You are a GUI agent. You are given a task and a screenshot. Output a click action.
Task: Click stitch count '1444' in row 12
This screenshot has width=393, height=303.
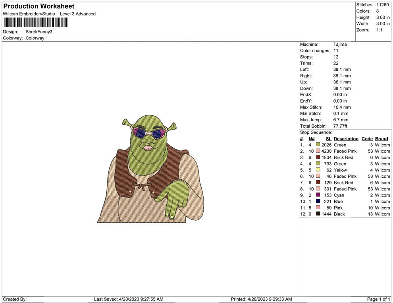coord(327,214)
